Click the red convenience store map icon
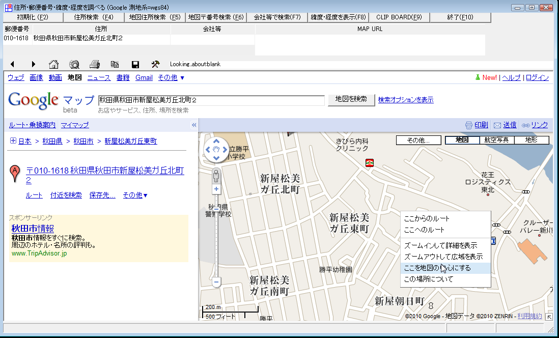The image size is (559, 338). pos(370,163)
